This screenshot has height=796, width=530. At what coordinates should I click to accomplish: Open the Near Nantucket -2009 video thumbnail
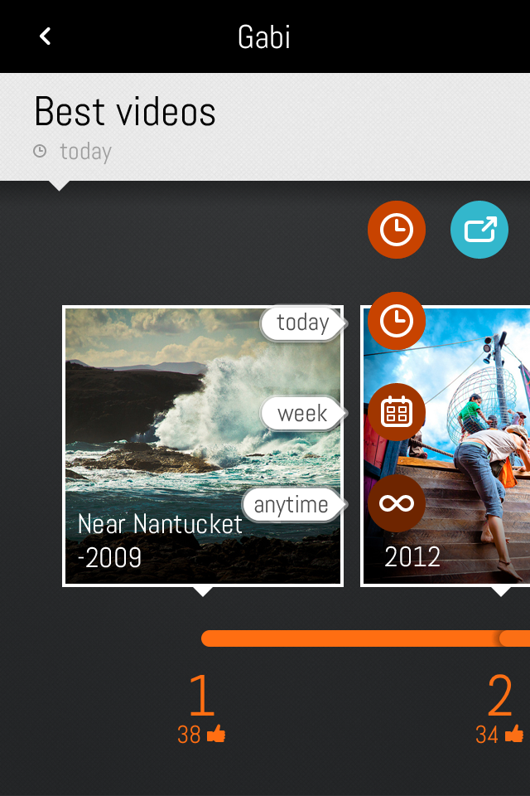tap(203, 446)
